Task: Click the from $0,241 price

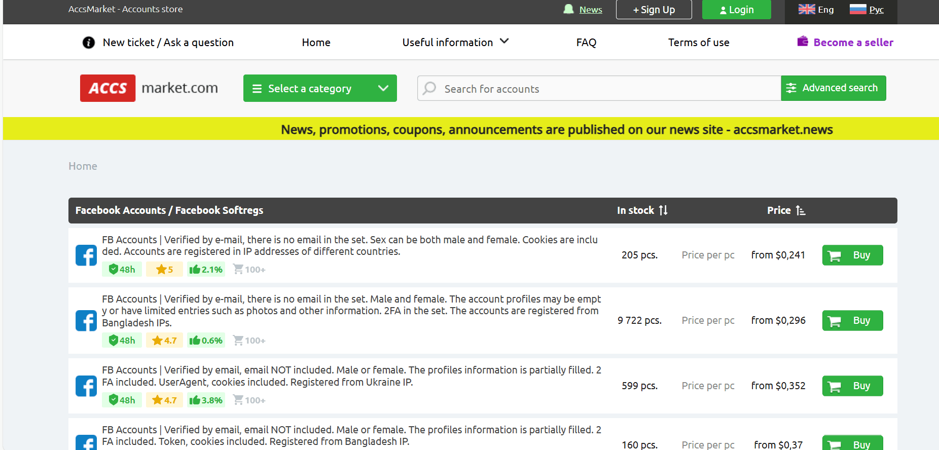Action: (778, 255)
